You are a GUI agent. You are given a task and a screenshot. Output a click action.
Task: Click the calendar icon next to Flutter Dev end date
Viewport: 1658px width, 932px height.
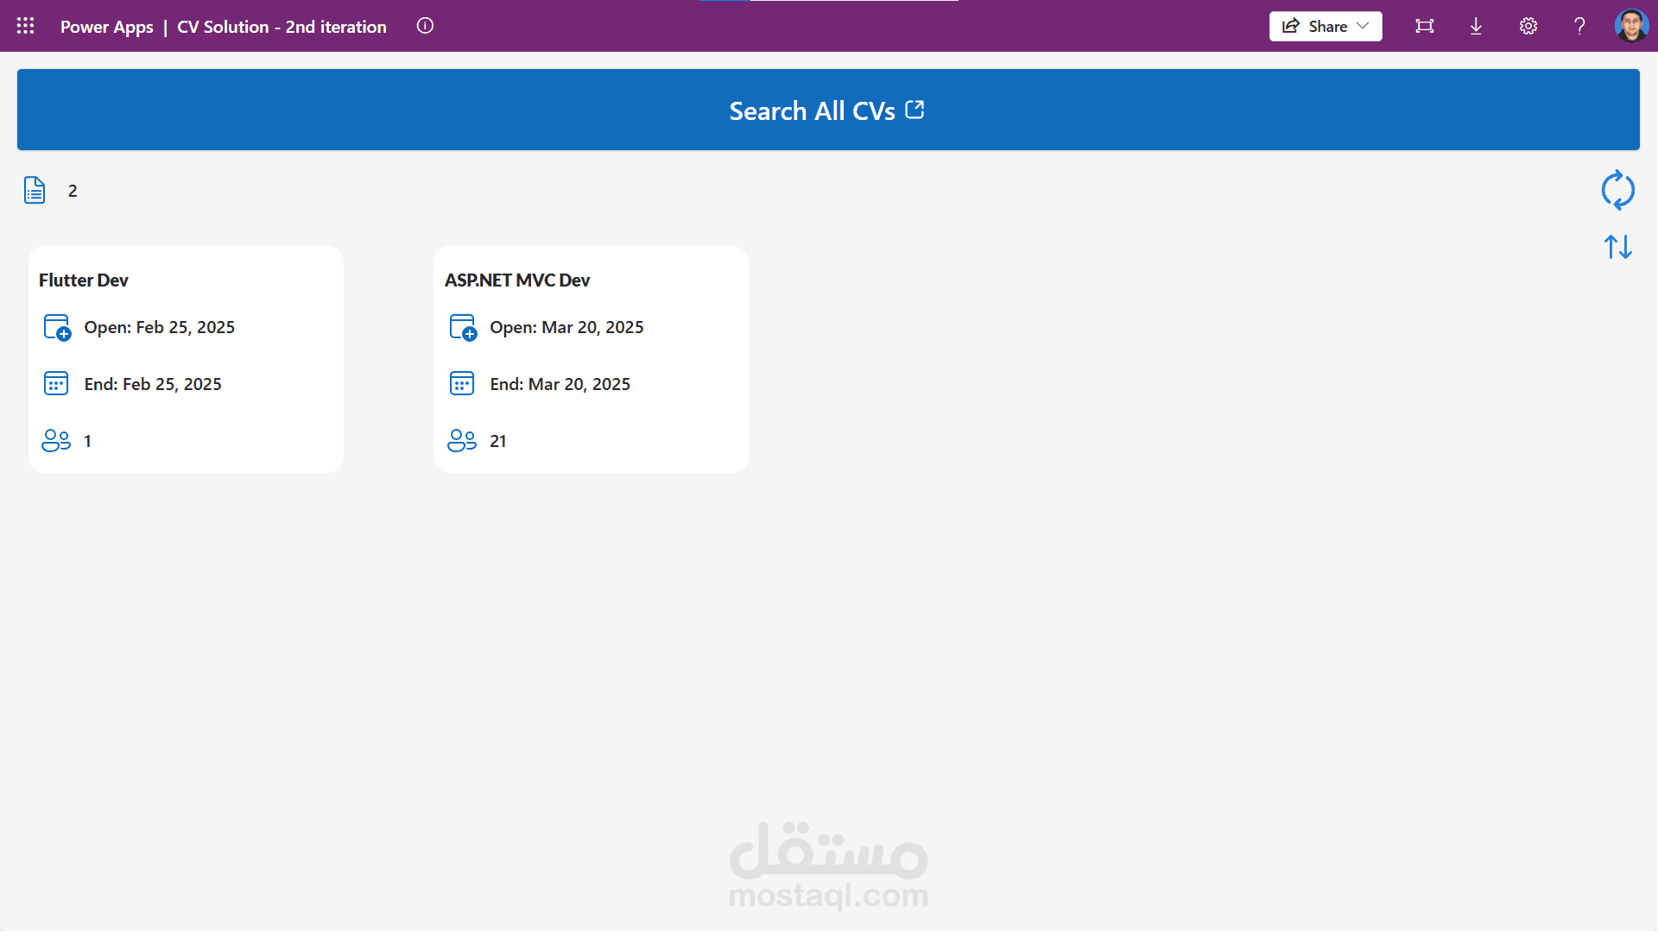55,383
